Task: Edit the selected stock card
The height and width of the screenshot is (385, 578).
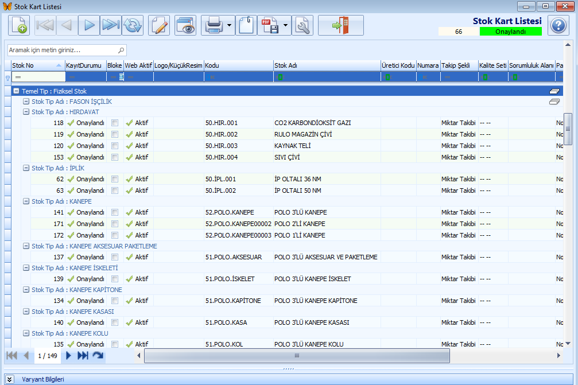Action: (x=159, y=25)
